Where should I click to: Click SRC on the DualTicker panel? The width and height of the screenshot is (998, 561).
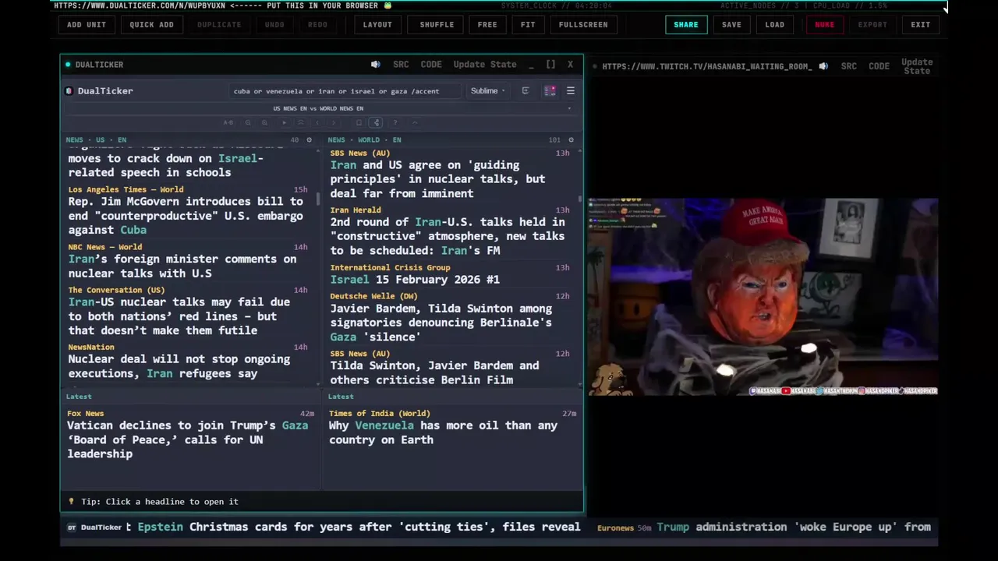[x=401, y=65]
